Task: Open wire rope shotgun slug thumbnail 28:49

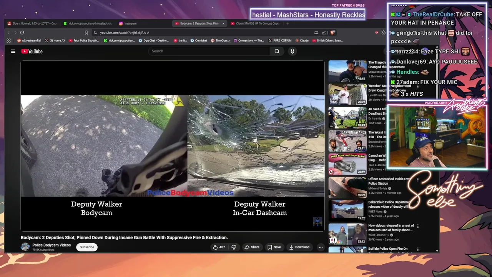Action: pyautogui.click(x=347, y=164)
